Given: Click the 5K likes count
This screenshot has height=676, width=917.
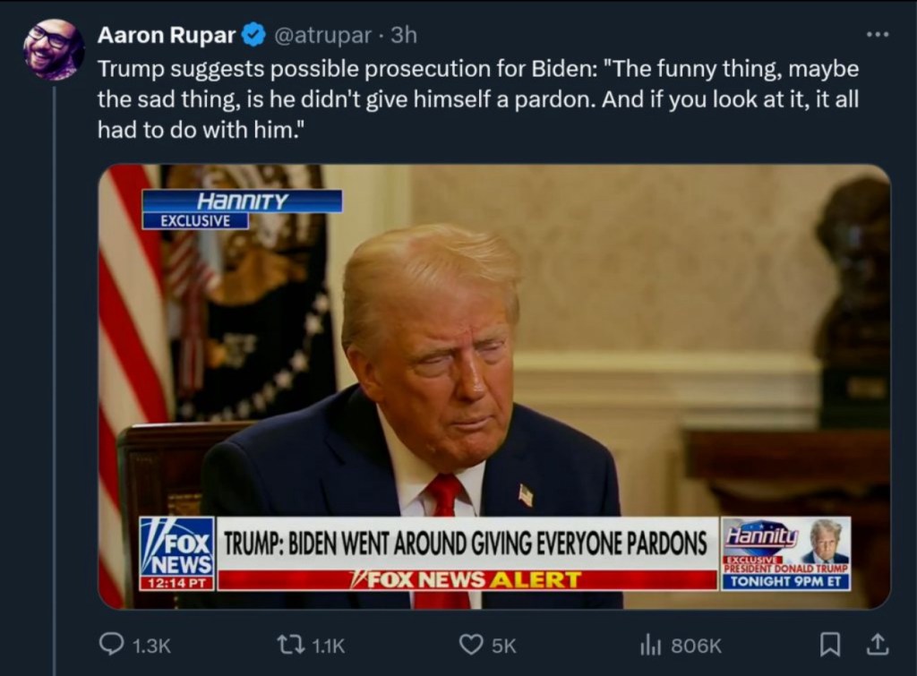Looking at the screenshot, I should point(505,645).
